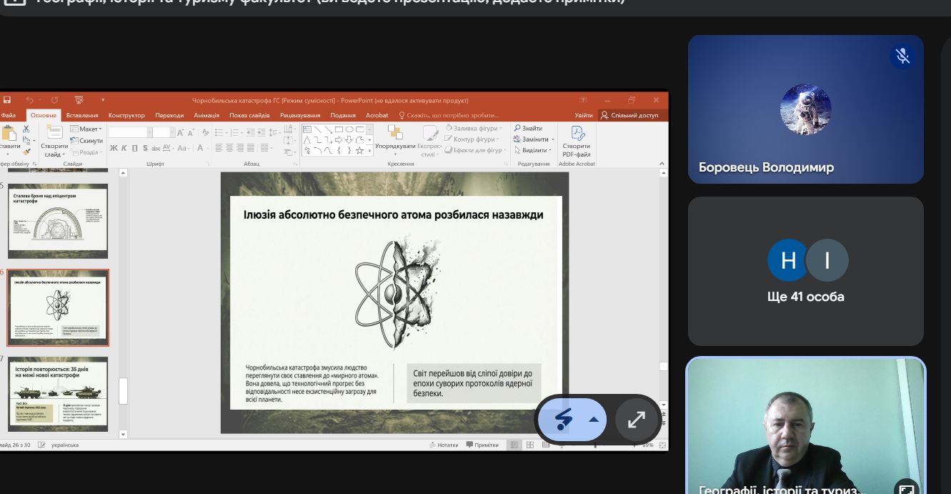Click the Cut scissors icon

26,129
